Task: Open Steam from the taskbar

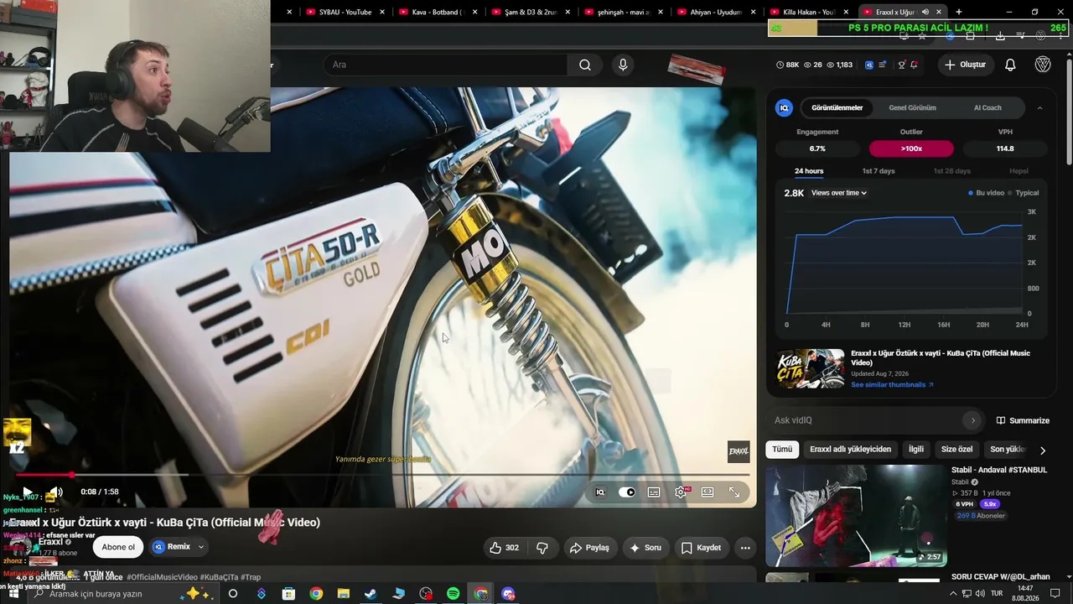Action: pos(371,594)
